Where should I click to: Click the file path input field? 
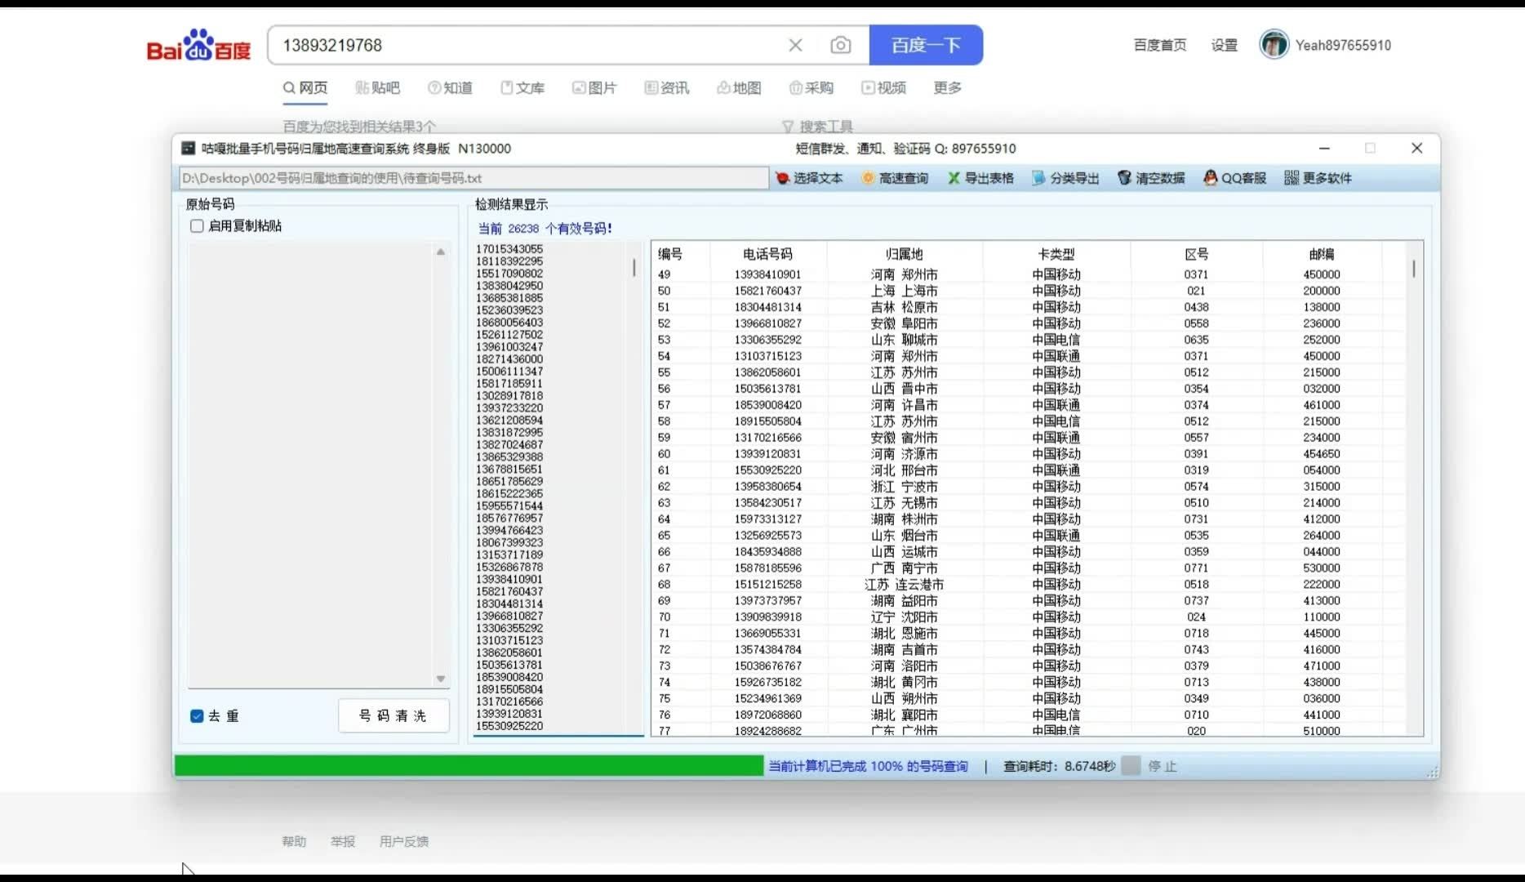point(474,178)
